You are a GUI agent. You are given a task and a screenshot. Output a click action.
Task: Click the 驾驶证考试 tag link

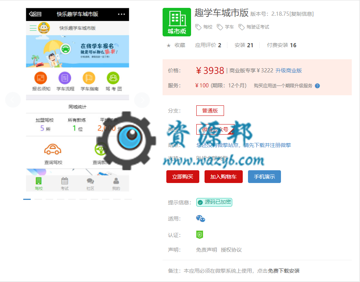click(258, 27)
